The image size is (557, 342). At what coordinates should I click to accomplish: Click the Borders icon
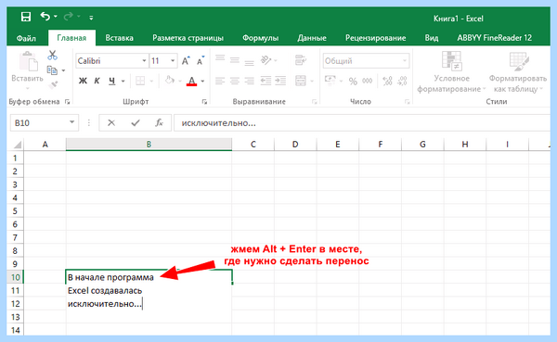[x=140, y=81]
